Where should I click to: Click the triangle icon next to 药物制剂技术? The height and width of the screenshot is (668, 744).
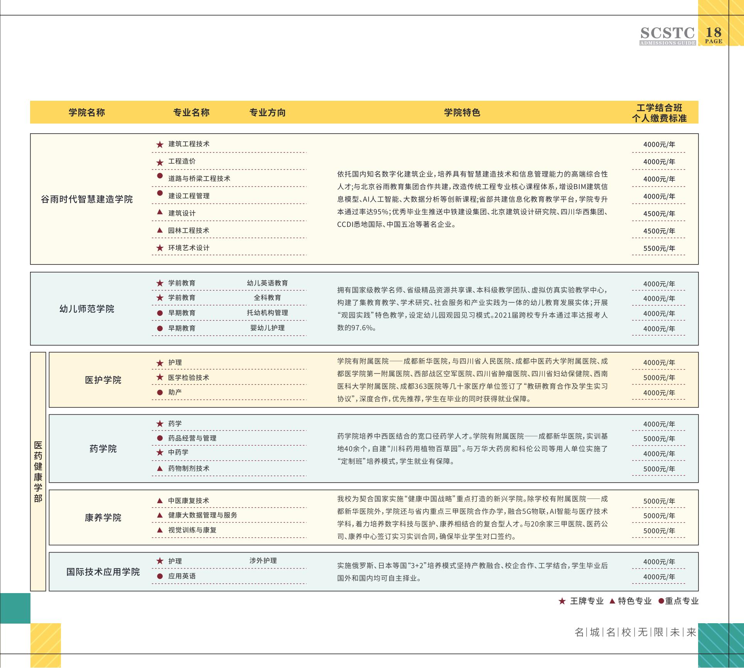click(160, 468)
